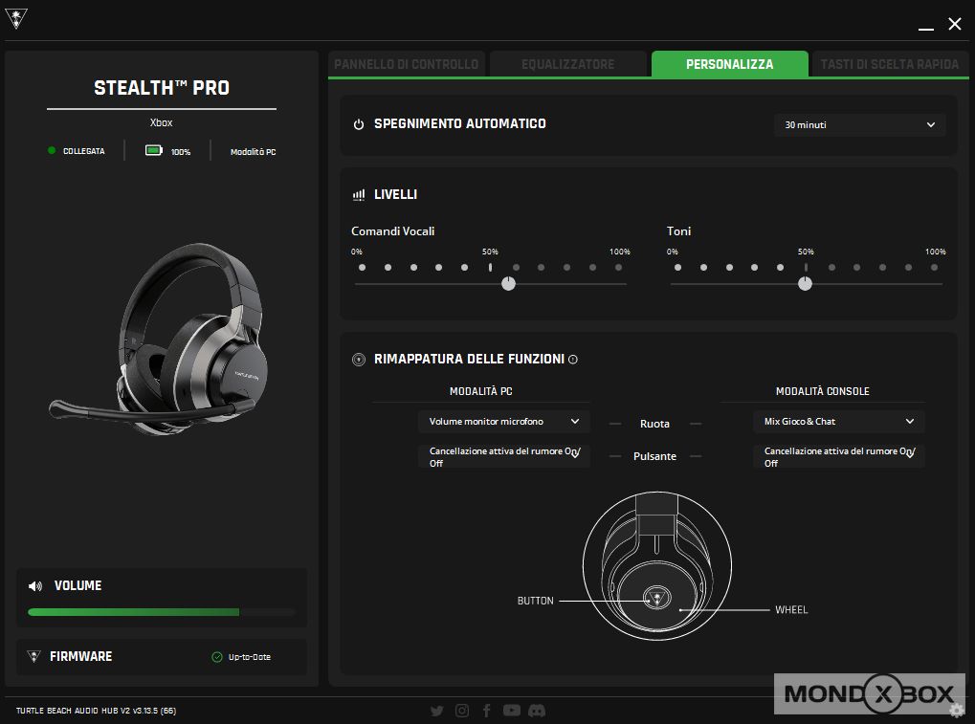Expand PC mode Cancellazione attiva del rumore dropdown

point(503,456)
